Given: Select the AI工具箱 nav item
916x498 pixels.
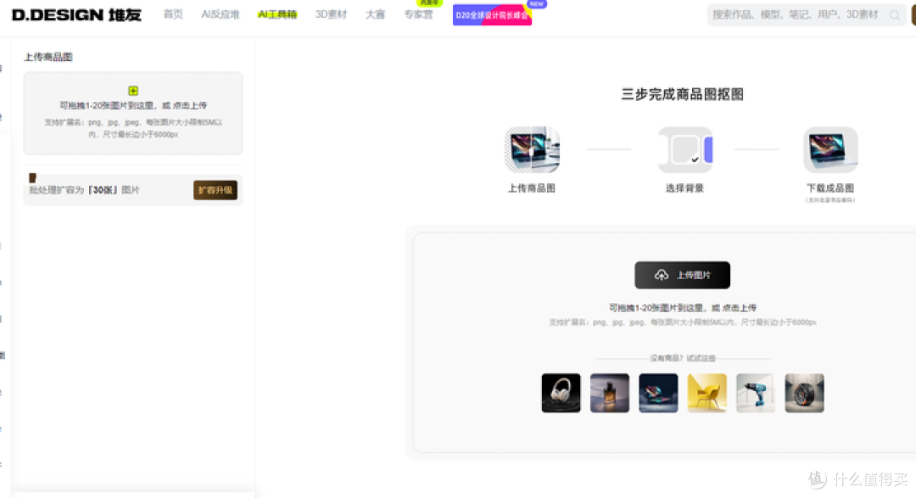Looking at the screenshot, I should click(x=277, y=14).
